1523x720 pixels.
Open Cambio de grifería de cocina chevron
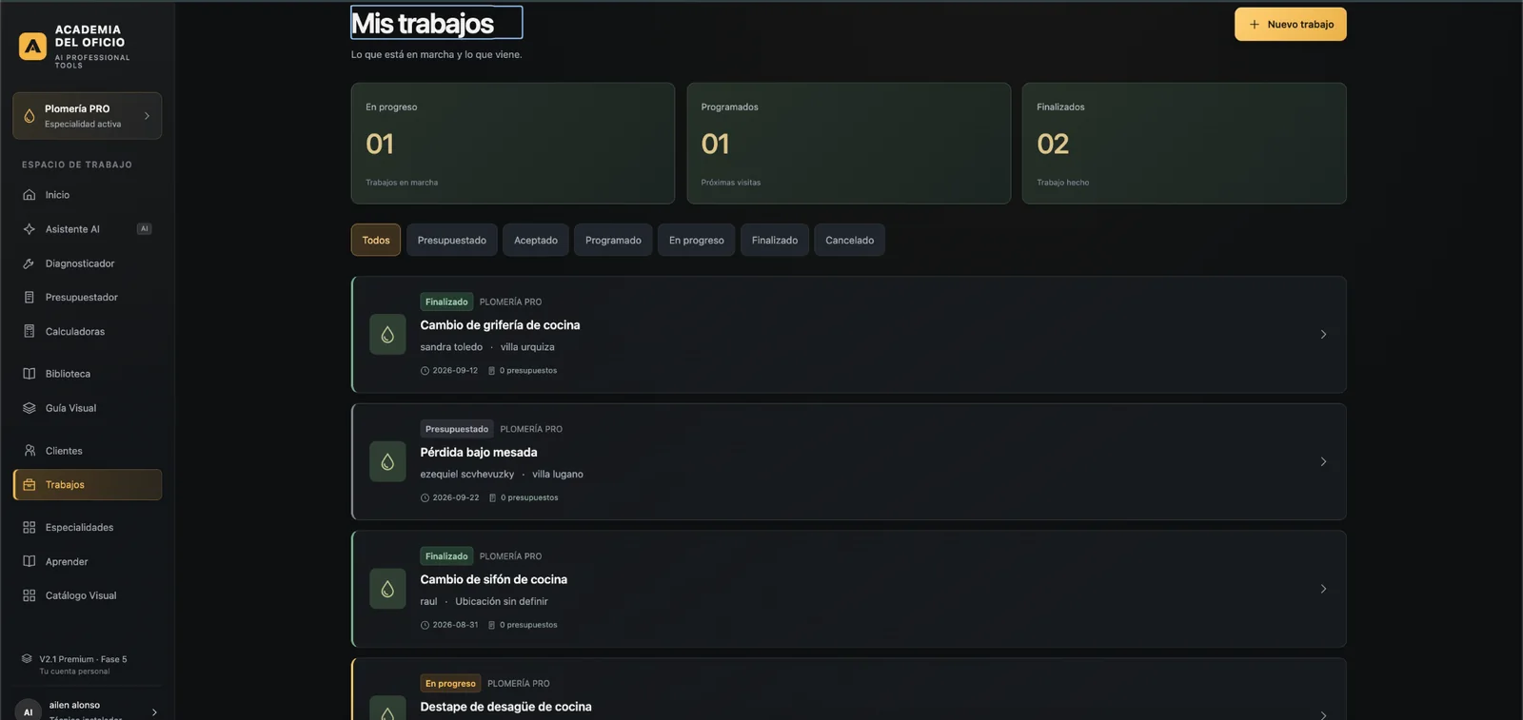[x=1323, y=335]
